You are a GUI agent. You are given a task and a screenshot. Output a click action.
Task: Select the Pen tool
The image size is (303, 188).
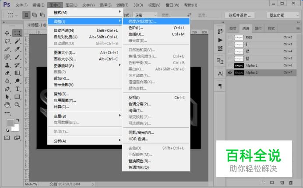pyautogui.click(x=7, y=89)
